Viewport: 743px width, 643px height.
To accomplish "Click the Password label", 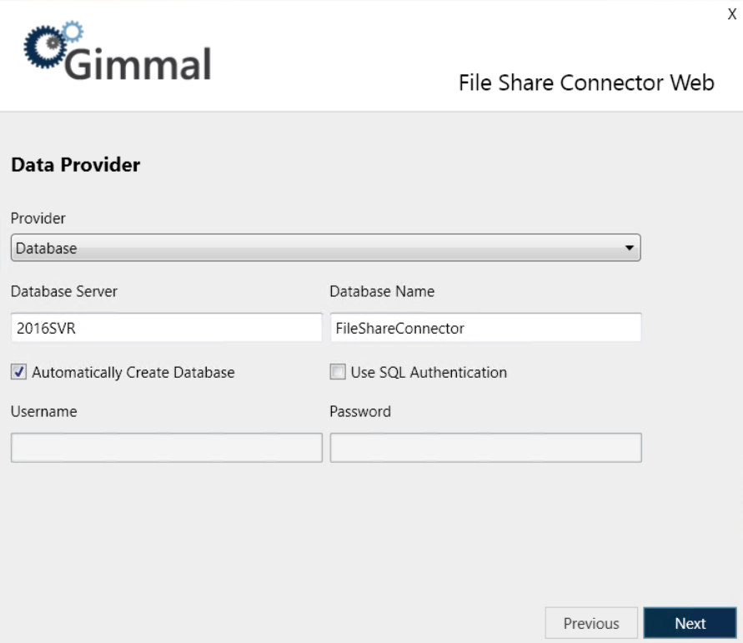I will tap(360, 411).
